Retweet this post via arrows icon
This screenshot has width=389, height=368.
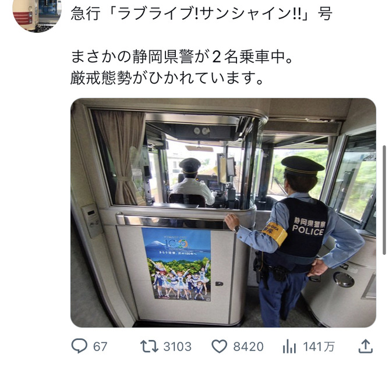point(149,346)
